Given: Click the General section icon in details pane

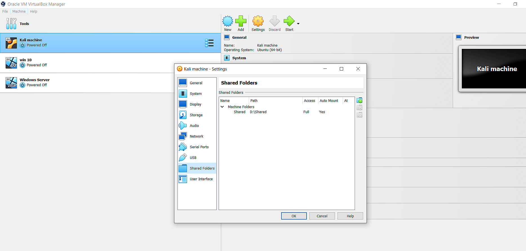Looking at the screenshot, I should pyautogui.click(x=227, y=37).
